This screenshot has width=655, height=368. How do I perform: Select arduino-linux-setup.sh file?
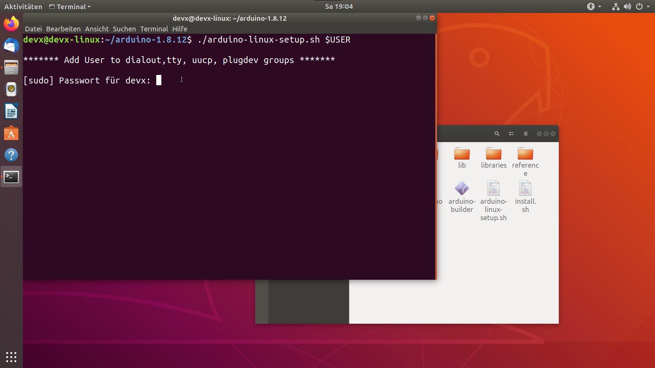(494, 201)
